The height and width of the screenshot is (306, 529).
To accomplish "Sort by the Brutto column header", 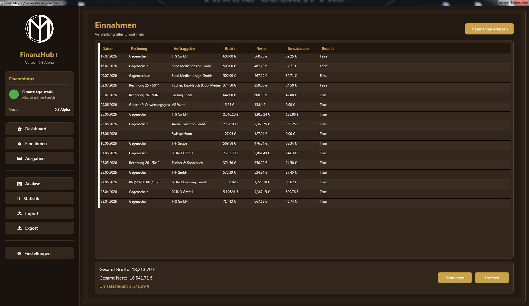I will point(230,49).
